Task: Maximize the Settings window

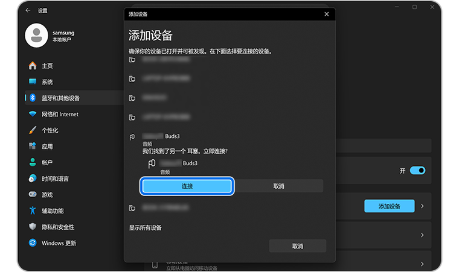Action: click(x=414, y=7)
